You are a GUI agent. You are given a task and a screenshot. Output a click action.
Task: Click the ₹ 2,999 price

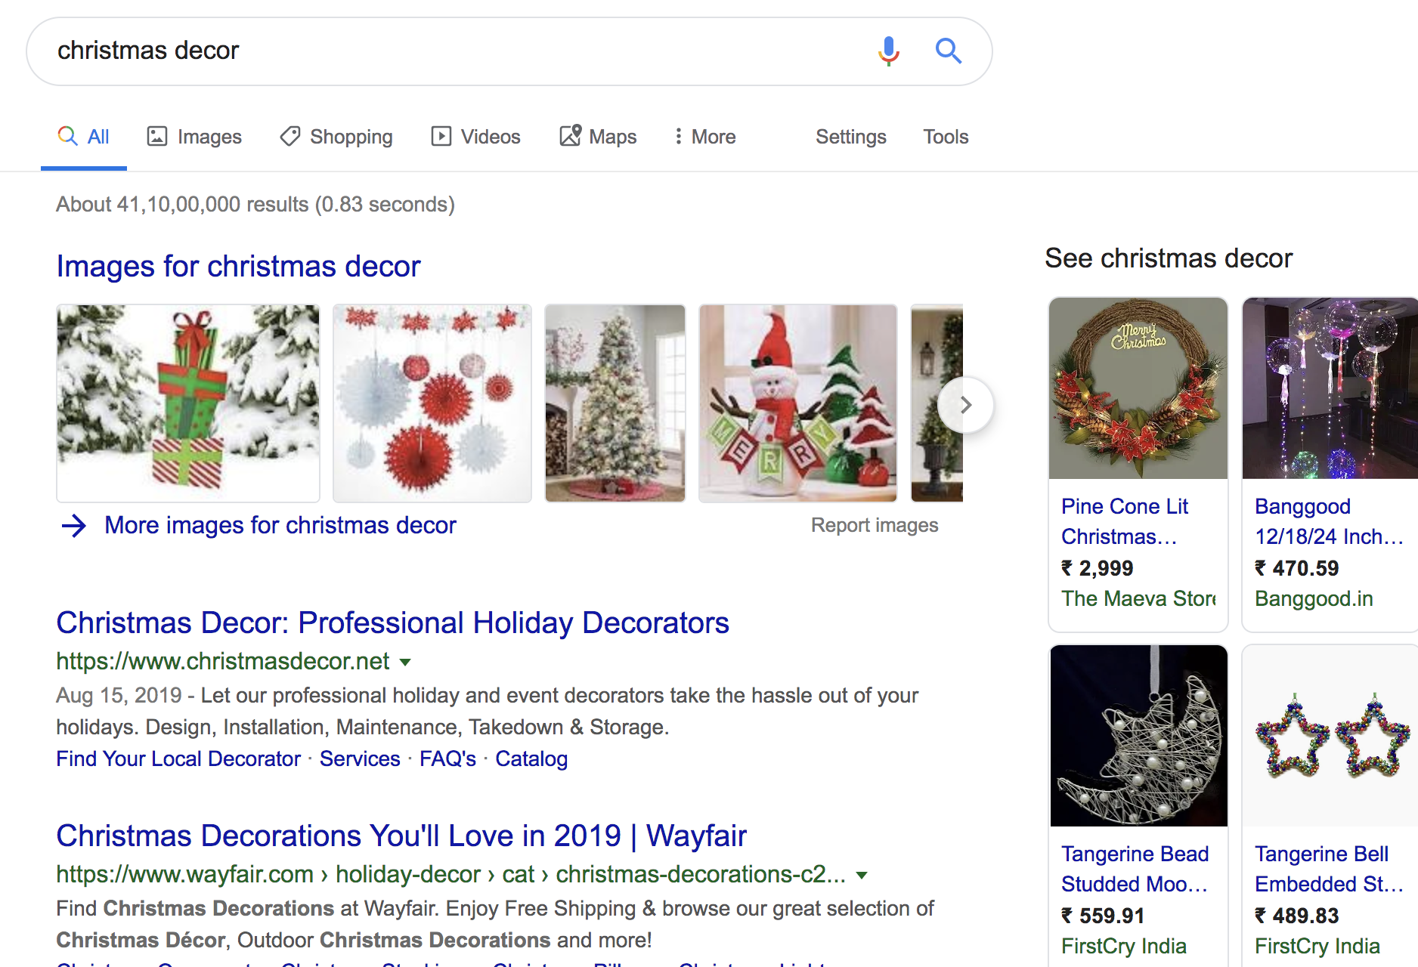tap(1098, 568)
